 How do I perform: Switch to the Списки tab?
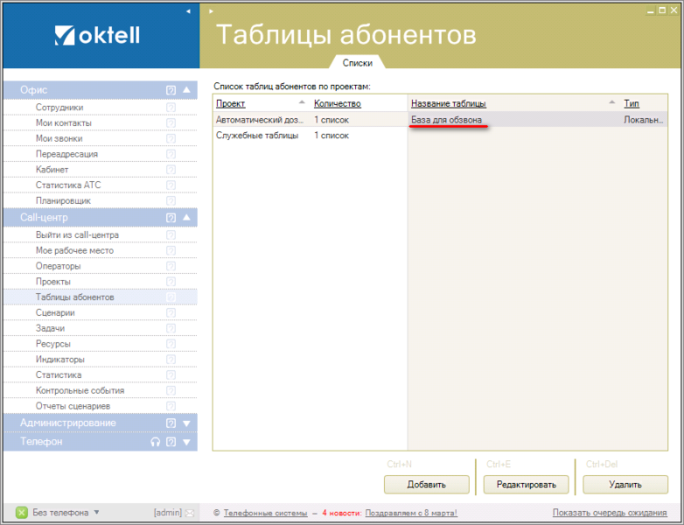pyautogui.click(x=357, y=63)
